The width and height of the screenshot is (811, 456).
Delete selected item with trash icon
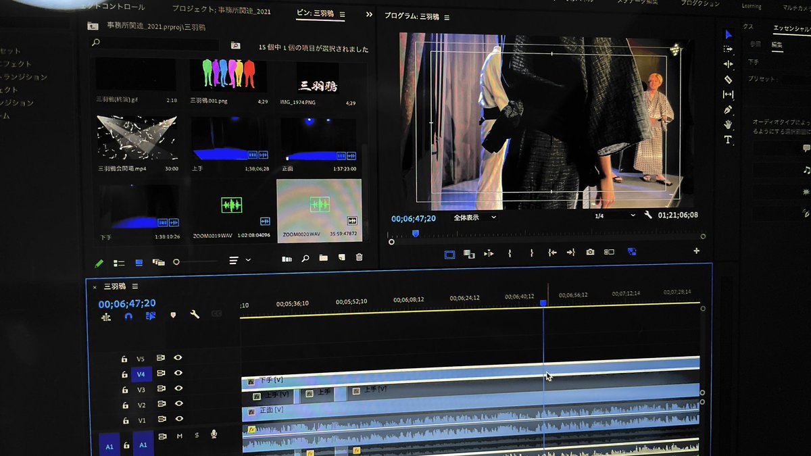tap(359, 257)
